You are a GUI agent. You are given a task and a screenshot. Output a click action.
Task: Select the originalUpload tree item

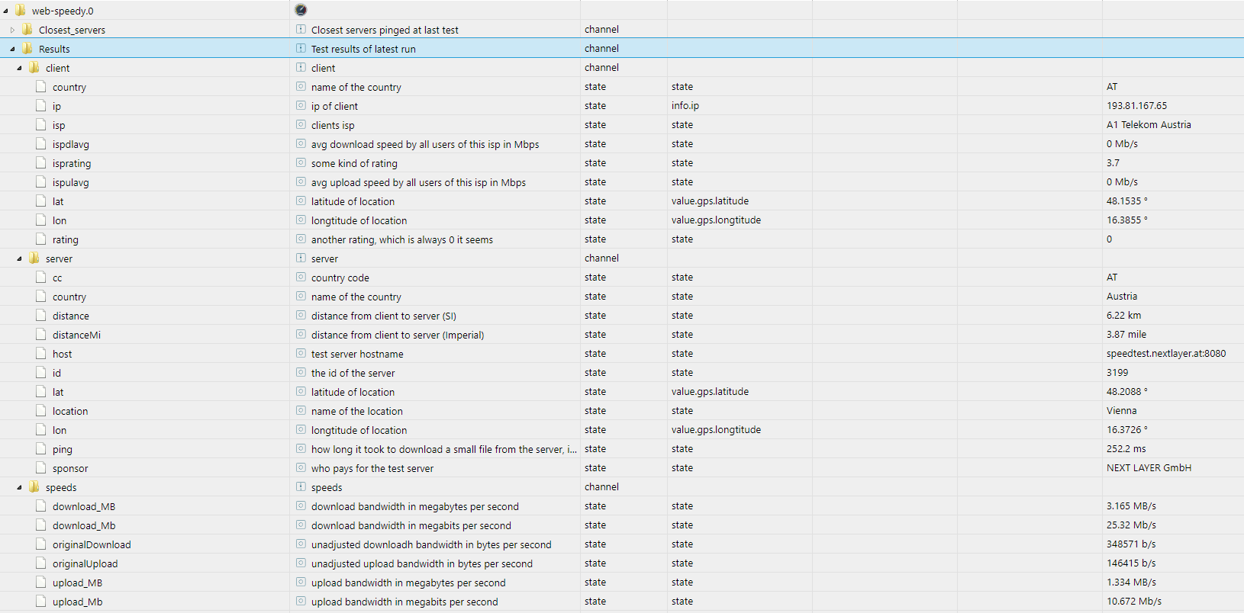(85, 563)
